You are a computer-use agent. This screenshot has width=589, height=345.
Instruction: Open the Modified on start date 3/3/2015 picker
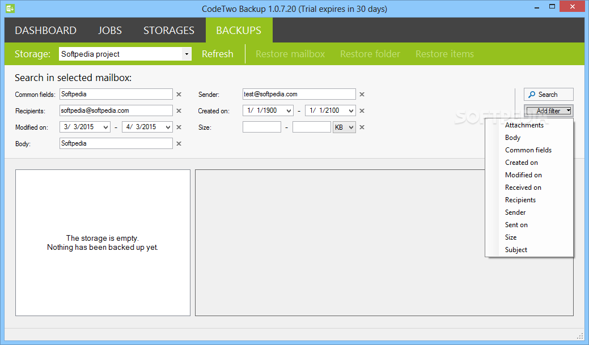coord(105,127)
